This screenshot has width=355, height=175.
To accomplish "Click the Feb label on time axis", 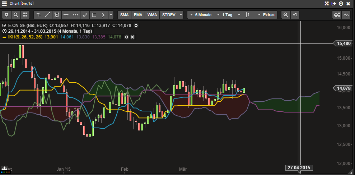I will tap(125, 169).
